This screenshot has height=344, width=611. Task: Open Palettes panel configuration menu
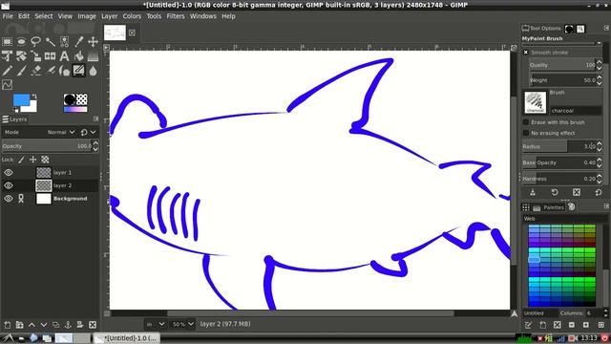(x=606, y=206)
